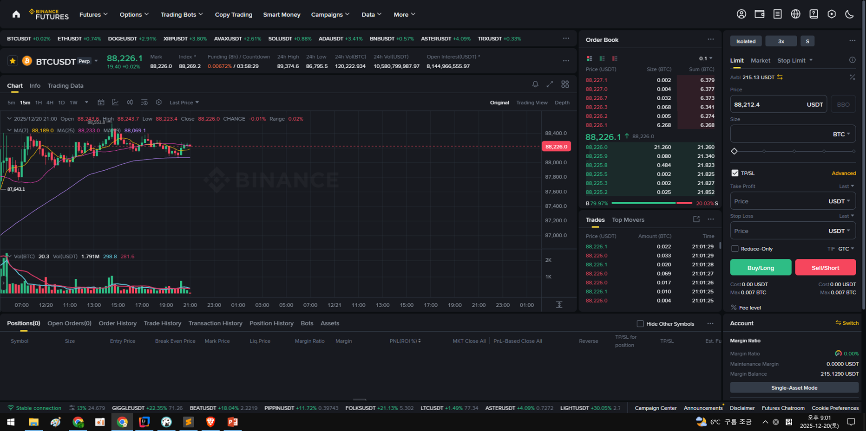The width and height of the screenshot is (866, 431).
Task: Open the wallet icon in header
Action: pyautogui.click(x=760, y=14)
